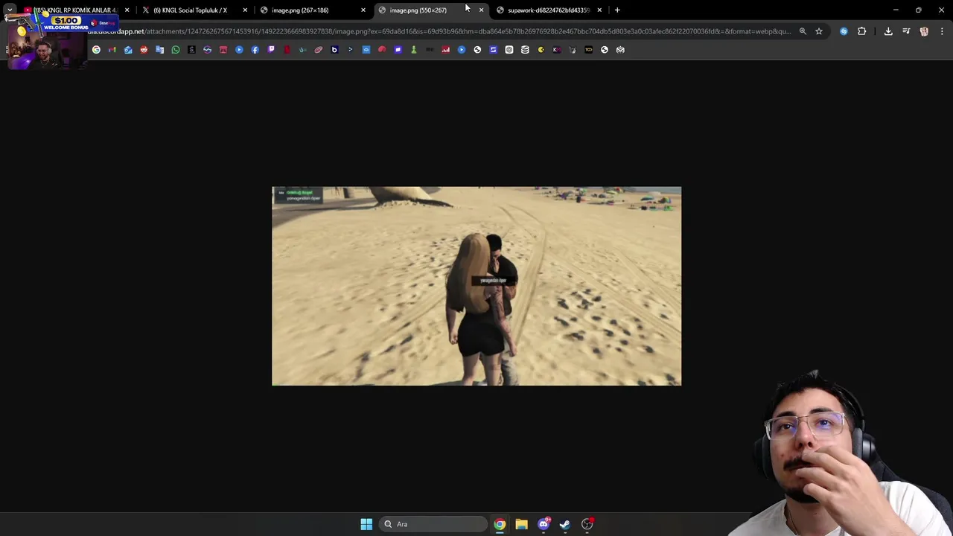
Task: Open the WhatsApp bookmark icon
Action: pyautogui.click(x=176, y=50)
